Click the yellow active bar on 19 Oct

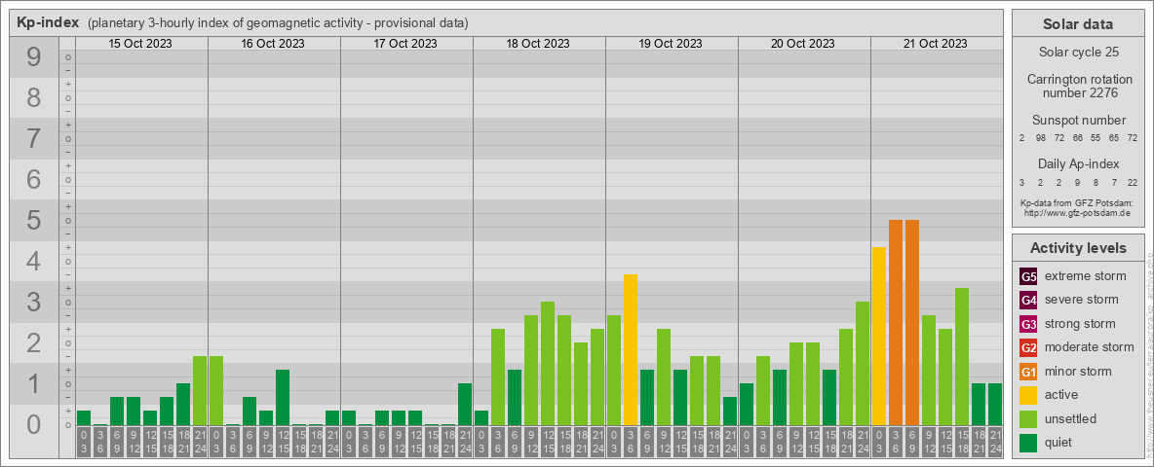point(631,349)
